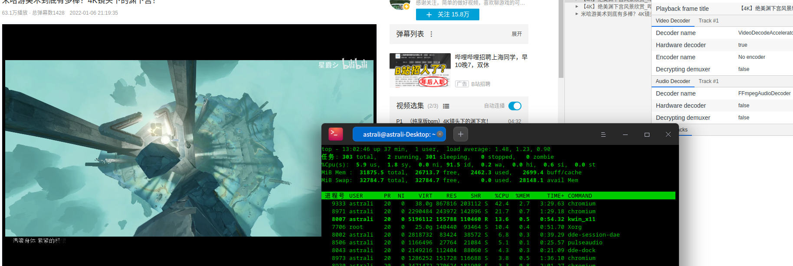
Task: Click the %CPU column header in top
Action: pos(501,196)
